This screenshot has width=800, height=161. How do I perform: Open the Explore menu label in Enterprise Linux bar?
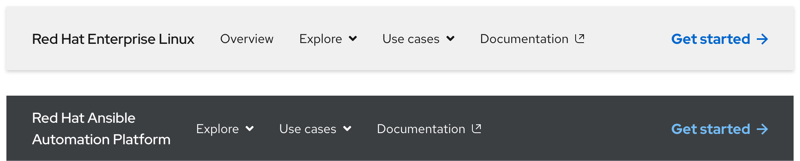tap(320, 39)
